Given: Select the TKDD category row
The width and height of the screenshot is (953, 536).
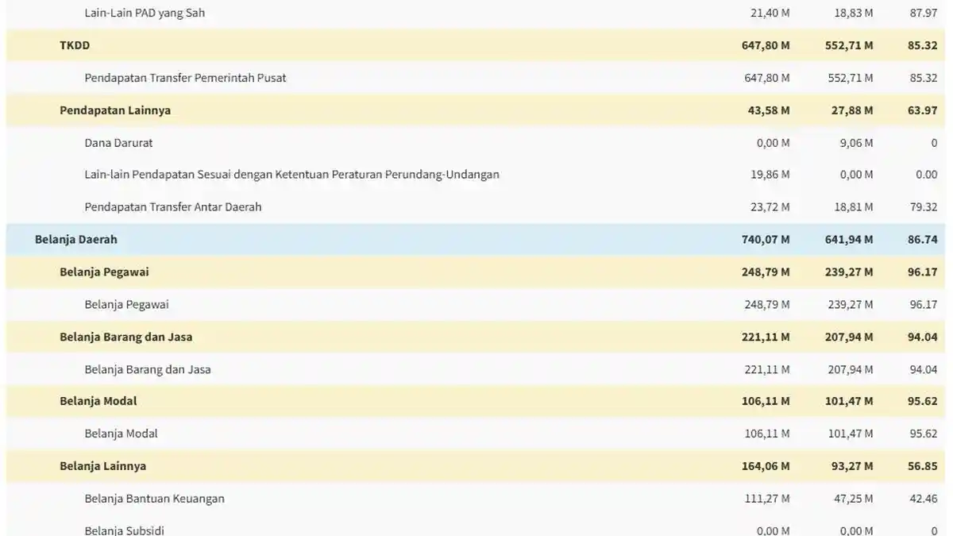Looking at the screenshot, I should coord(476,45).
